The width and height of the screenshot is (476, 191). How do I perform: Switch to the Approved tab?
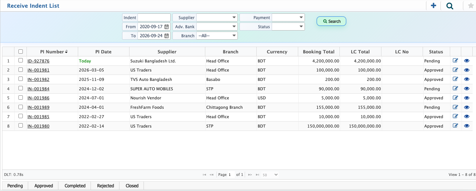click(x=44, y=186)
